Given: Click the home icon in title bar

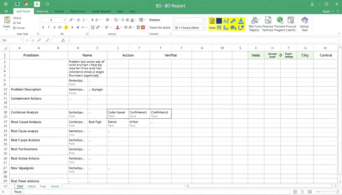Looking at the screenshot, I should [47, 4].
